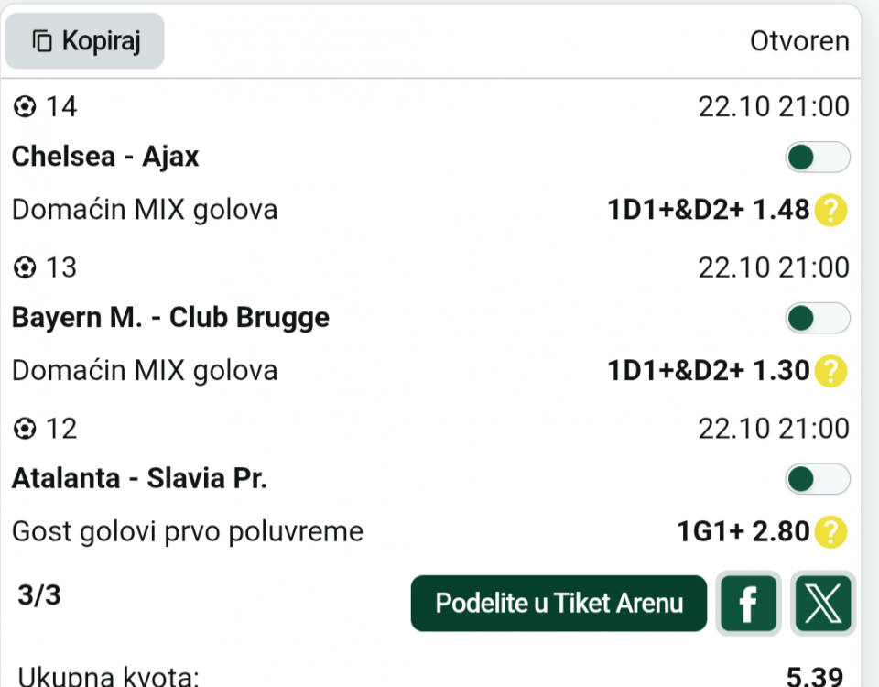Open the Chelsea - Ajax match title
879x687 pixels.
pos(105,158)
